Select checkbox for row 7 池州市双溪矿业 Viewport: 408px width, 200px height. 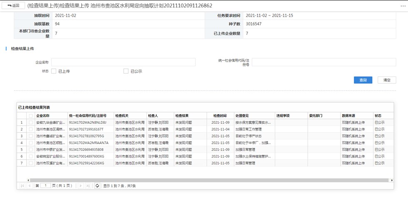(30, 163)
